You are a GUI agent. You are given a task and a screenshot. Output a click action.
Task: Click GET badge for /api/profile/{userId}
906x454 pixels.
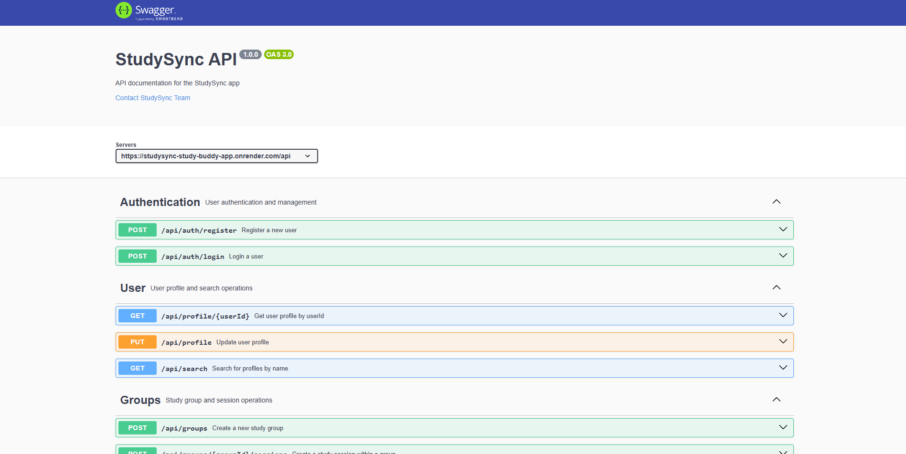click(138, 316)
